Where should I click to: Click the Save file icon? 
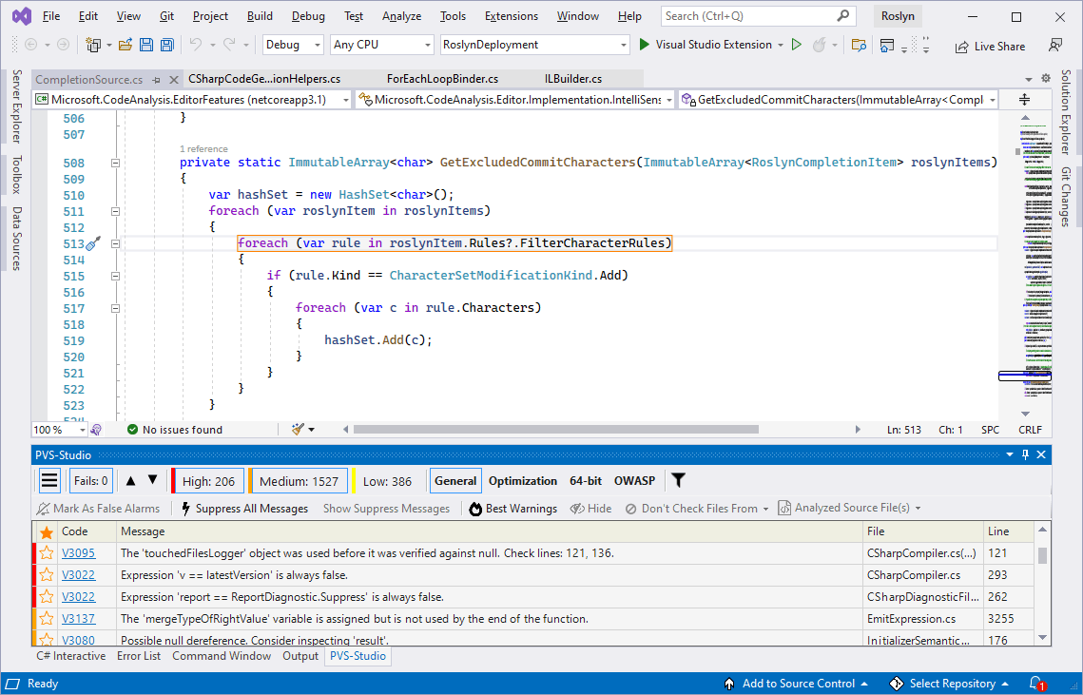click(x=146, y=45)
